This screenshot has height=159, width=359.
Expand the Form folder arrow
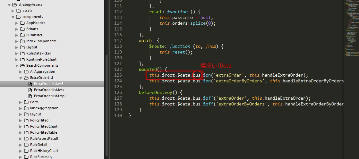(x=21, y=102)
